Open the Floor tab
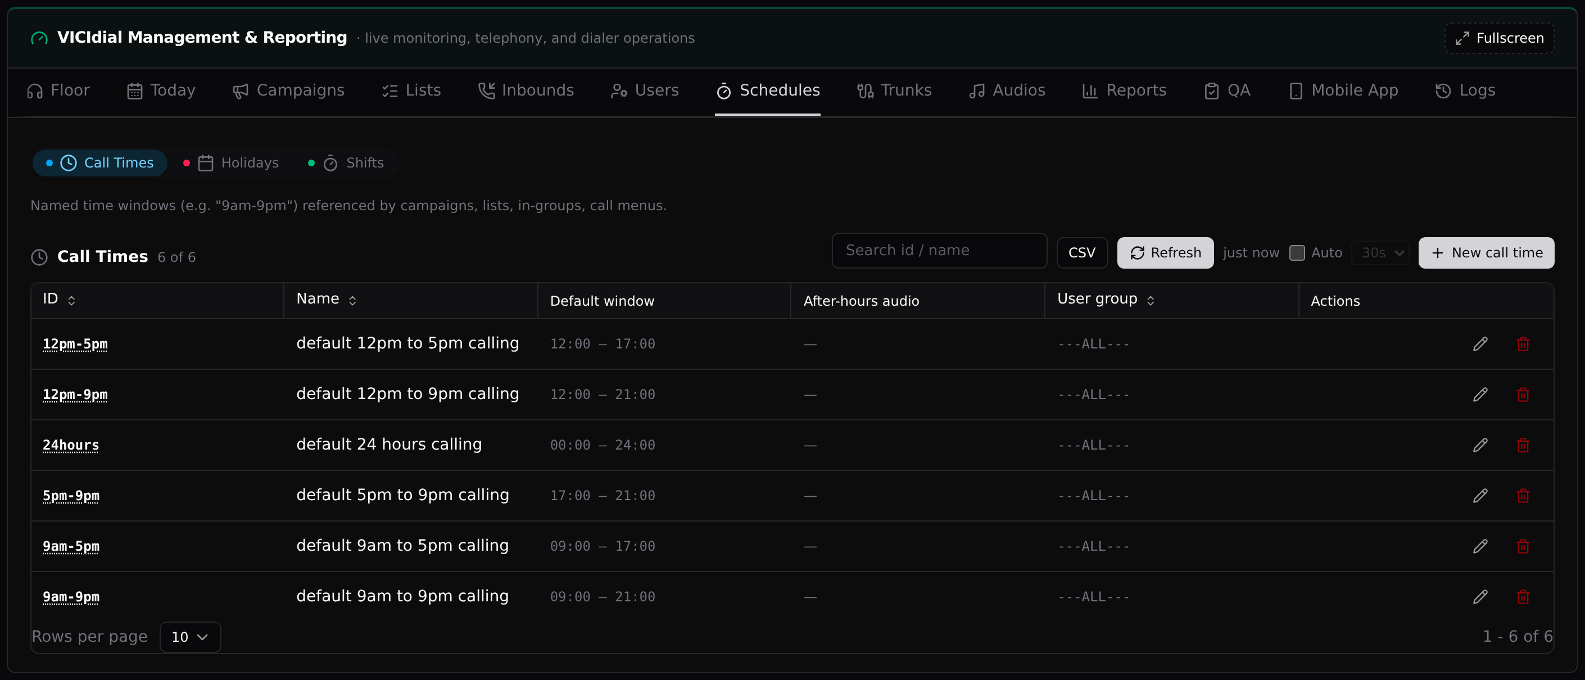This screenshot has height=680, width=1585. click(58, 90)
